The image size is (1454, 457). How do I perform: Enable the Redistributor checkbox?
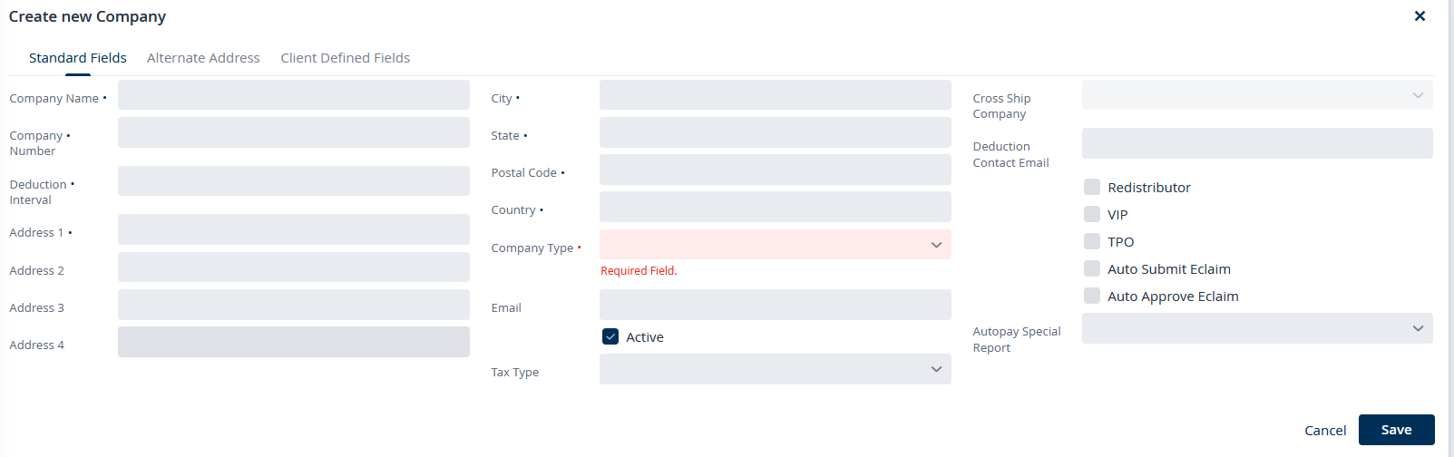point(1092,187)
